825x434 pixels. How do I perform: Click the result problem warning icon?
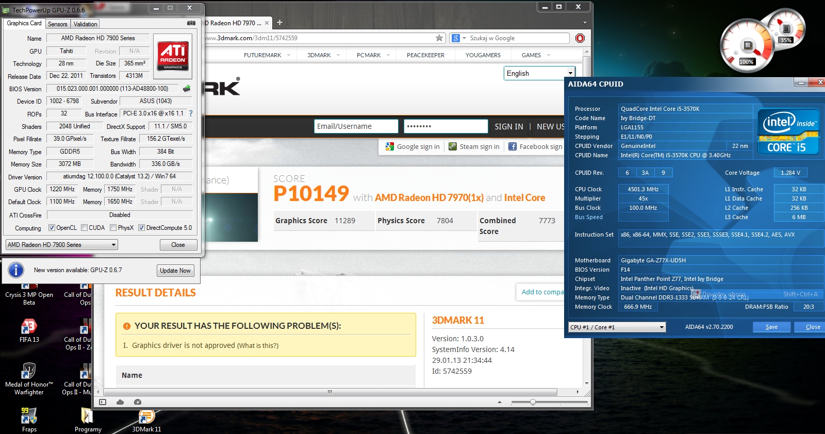pos(126,326)
